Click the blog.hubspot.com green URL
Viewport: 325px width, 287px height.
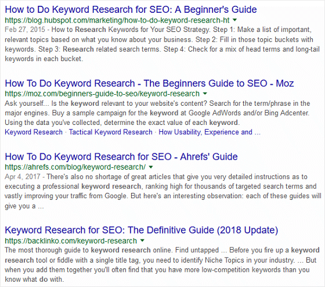[117, 20]
